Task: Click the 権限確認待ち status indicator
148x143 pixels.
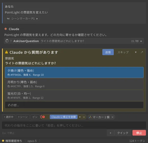Action: click(14, 141)
